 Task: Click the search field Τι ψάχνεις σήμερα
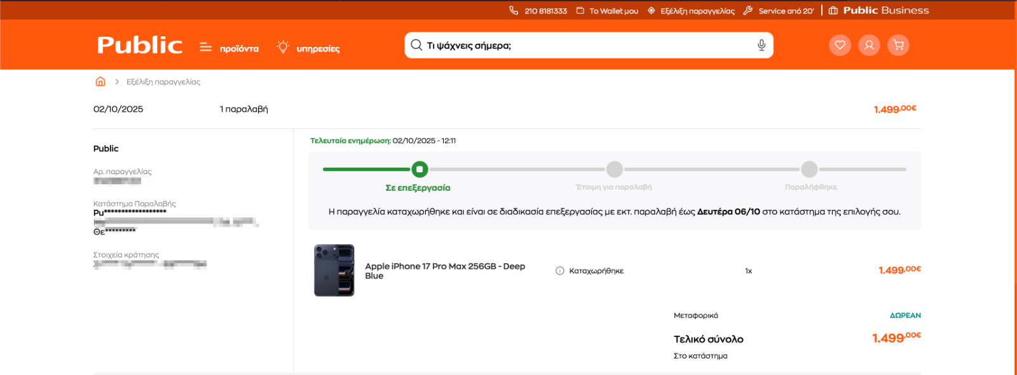click(585, 45)
